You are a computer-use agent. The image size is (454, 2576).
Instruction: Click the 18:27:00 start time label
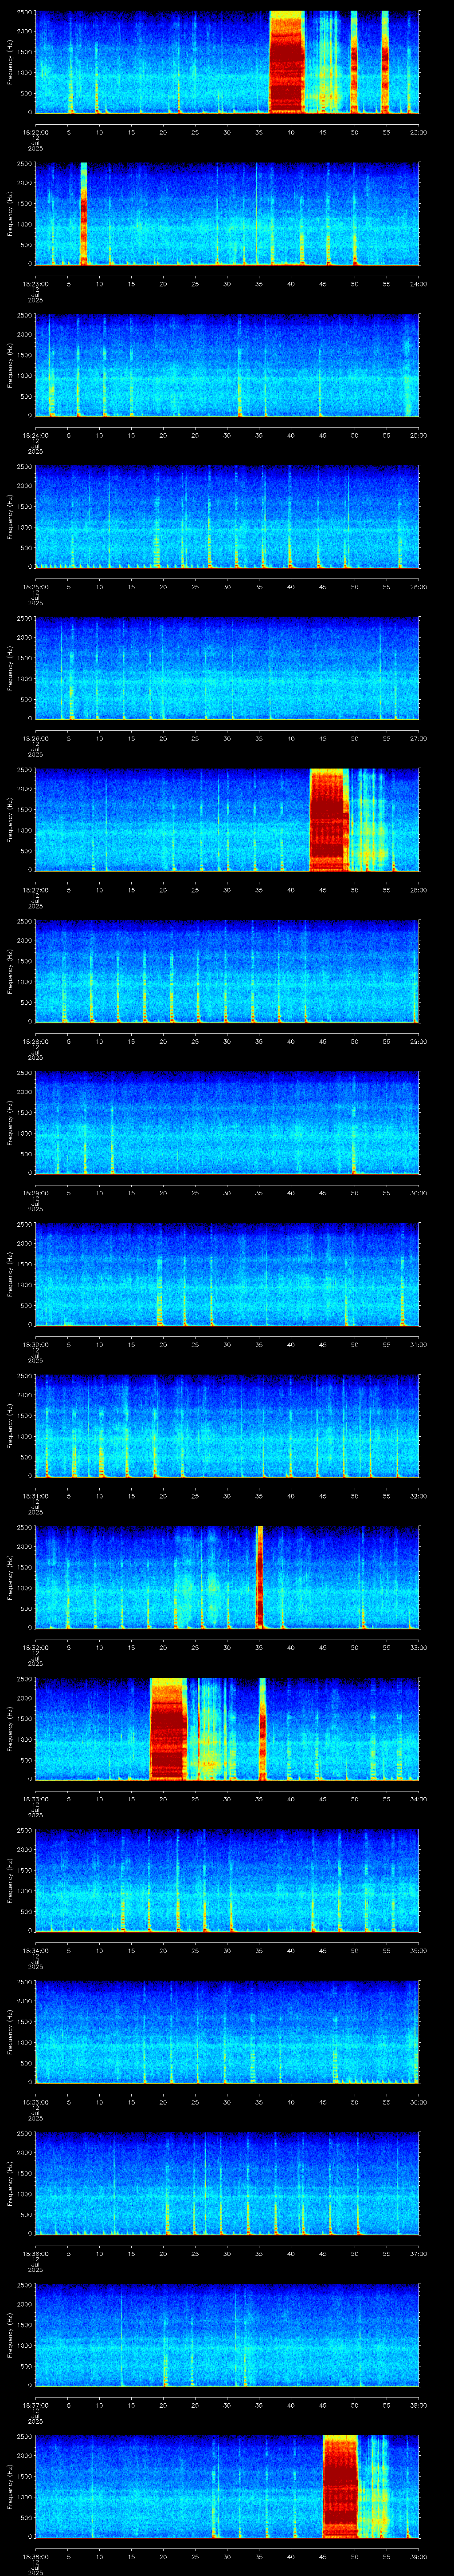click(35, 890)
